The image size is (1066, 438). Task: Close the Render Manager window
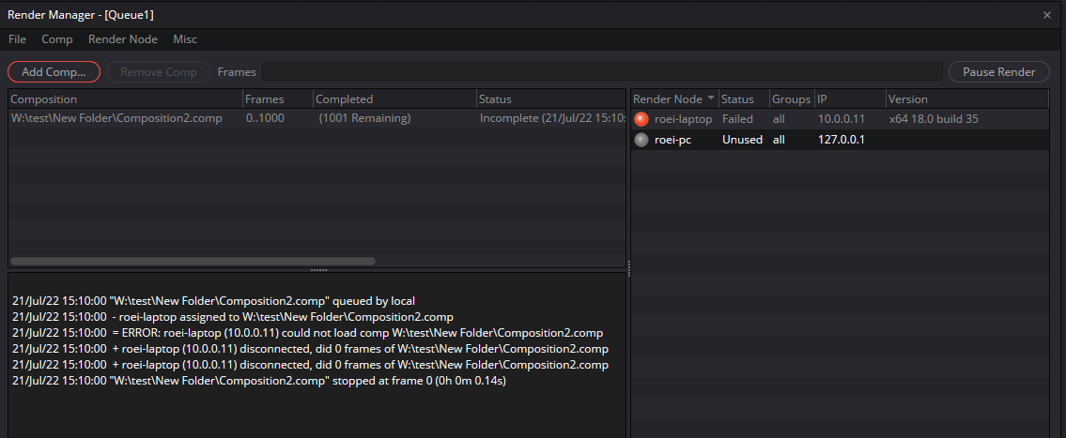[x=1047, y=15]
